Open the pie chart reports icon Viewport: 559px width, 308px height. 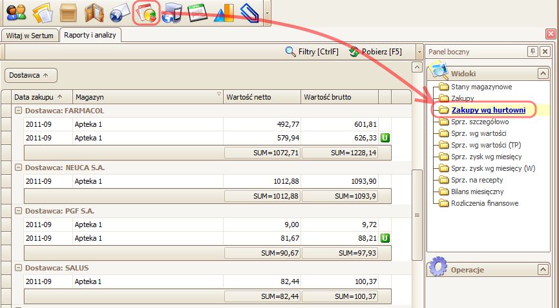[x=147, y=12]
